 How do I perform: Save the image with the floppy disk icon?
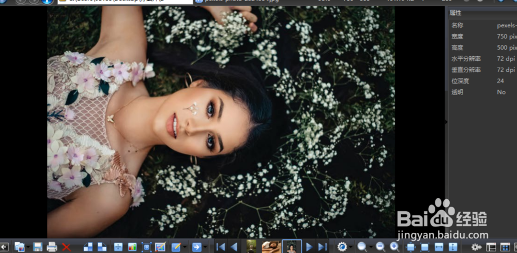(38, 247)
